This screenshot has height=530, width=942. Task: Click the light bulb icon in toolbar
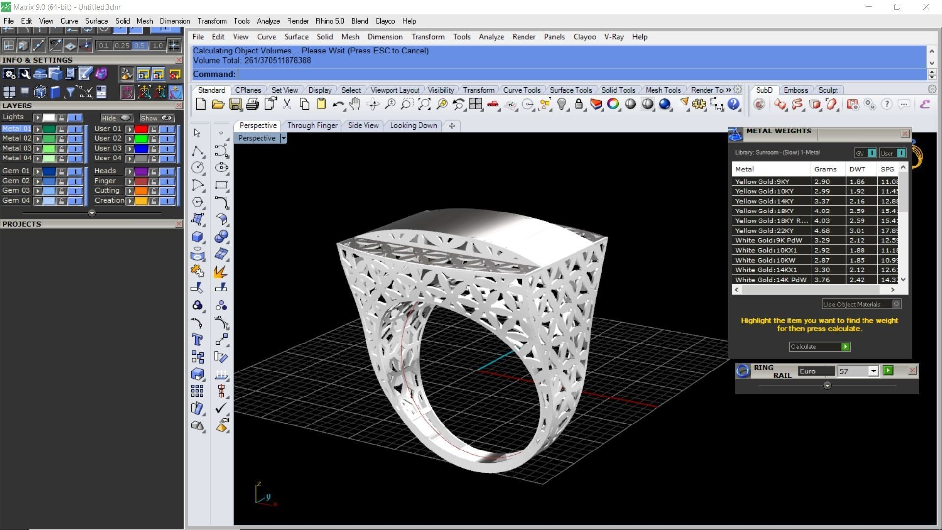(562, 104)
